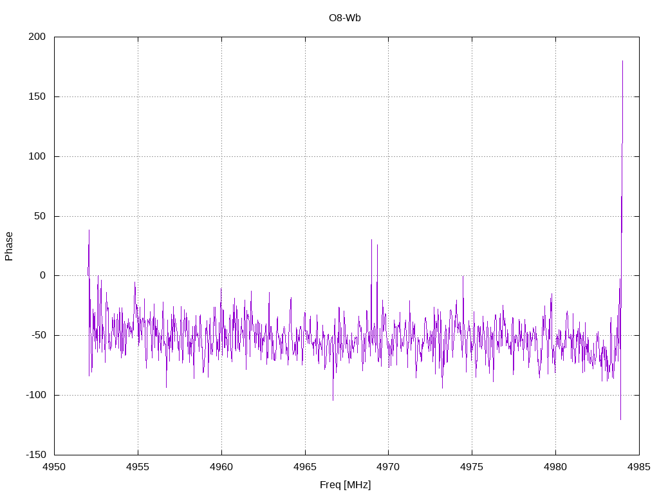This screenshot has width=659, height=494.
Task: Click the x-axis tick label 4985
Action: [639, 467]
